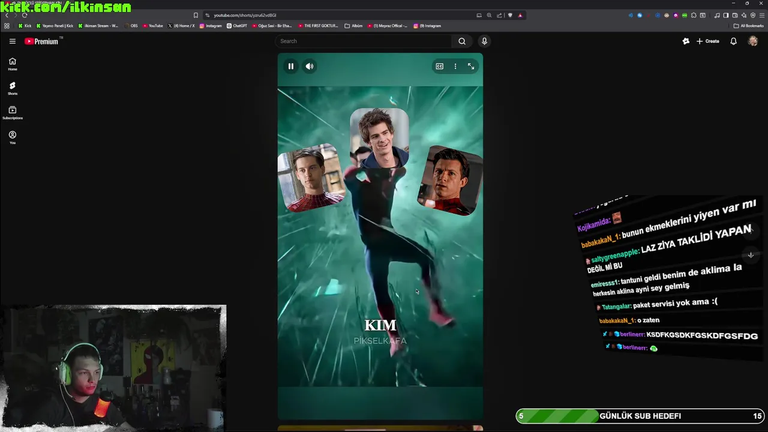This screenshot has height=432, width=768.
Task: Open browser apps grid icon
Action: pyautogui.click(x=7, y=26)
